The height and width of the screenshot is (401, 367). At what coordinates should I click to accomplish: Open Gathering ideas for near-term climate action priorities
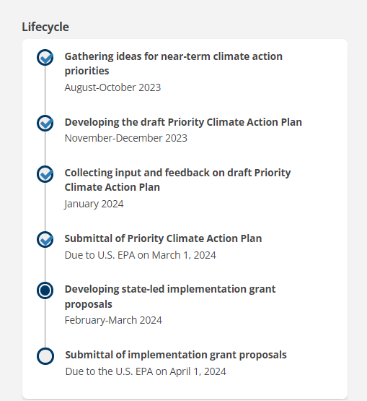(174, 64)
